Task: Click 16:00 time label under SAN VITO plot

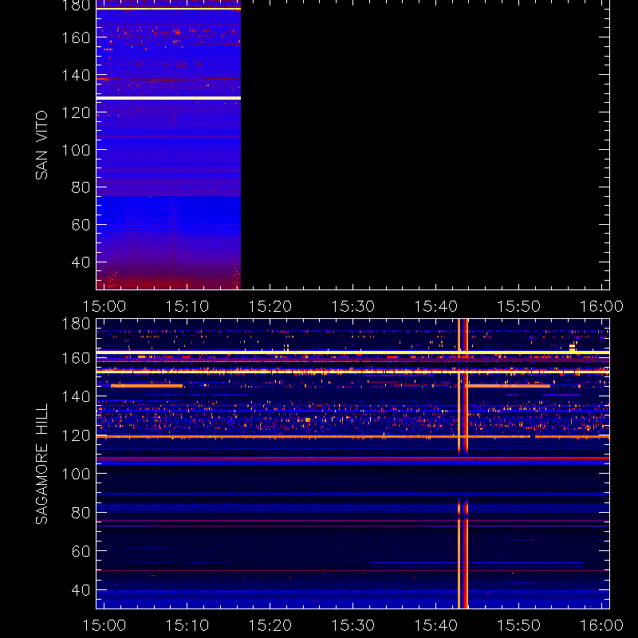Action: click(602, 306)
